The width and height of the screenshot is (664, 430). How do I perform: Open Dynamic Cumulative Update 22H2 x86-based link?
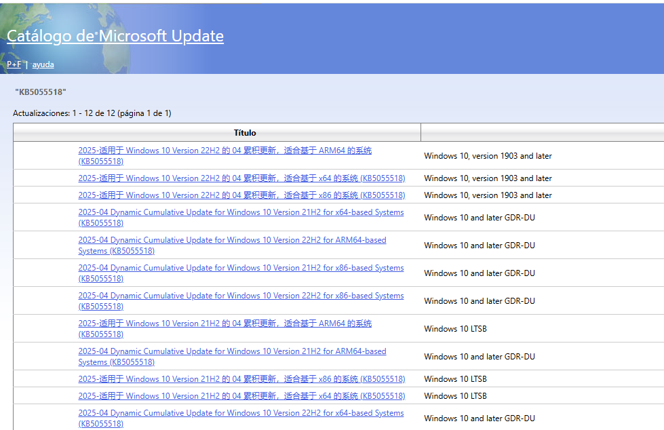pos(241,301)
